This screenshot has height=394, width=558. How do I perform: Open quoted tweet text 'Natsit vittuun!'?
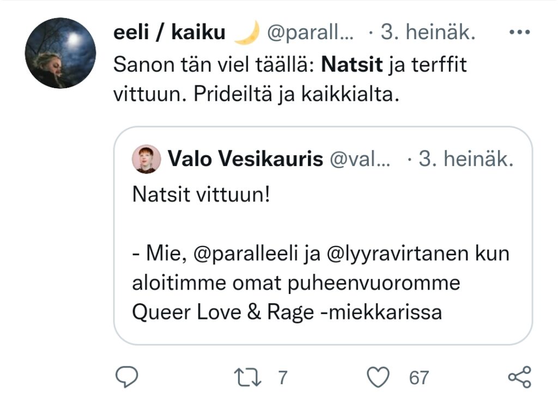tap(201, 194)
